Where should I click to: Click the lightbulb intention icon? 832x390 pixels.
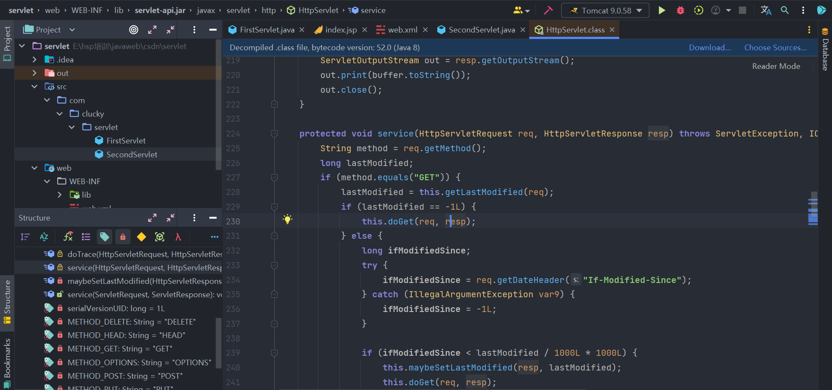pyautogui.click(x=287, y=219)
